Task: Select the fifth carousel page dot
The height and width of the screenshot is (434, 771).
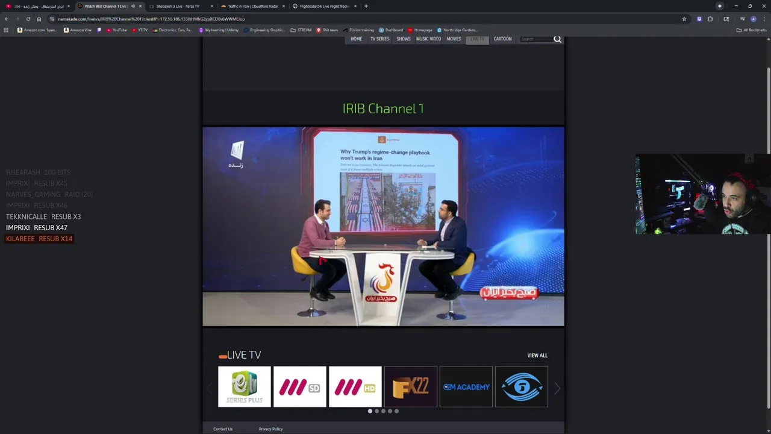Action: [396, 411]
